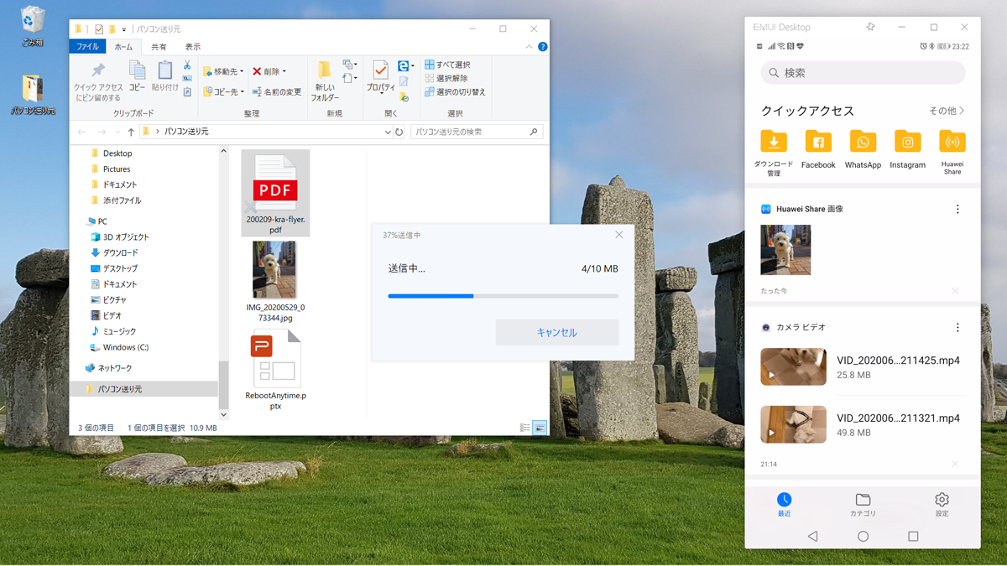This screenshot has height=566, width=1007.
Task: Click the Explorer help question mark icon
Action: click(x=543, y=47)
